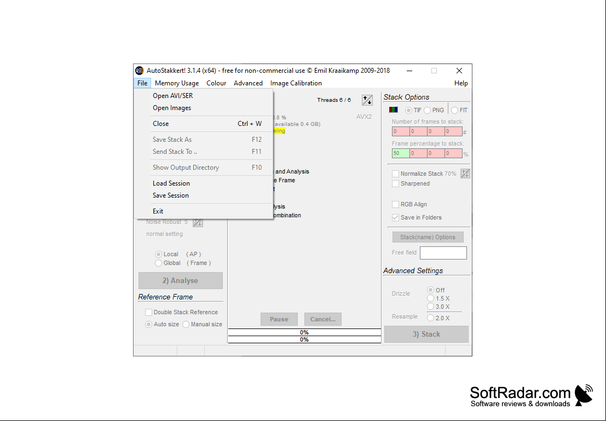This screenshot has height=421, width=606.
Task: Choose Open AVI/SER from the File menu
Action: [x=203, y=96]
